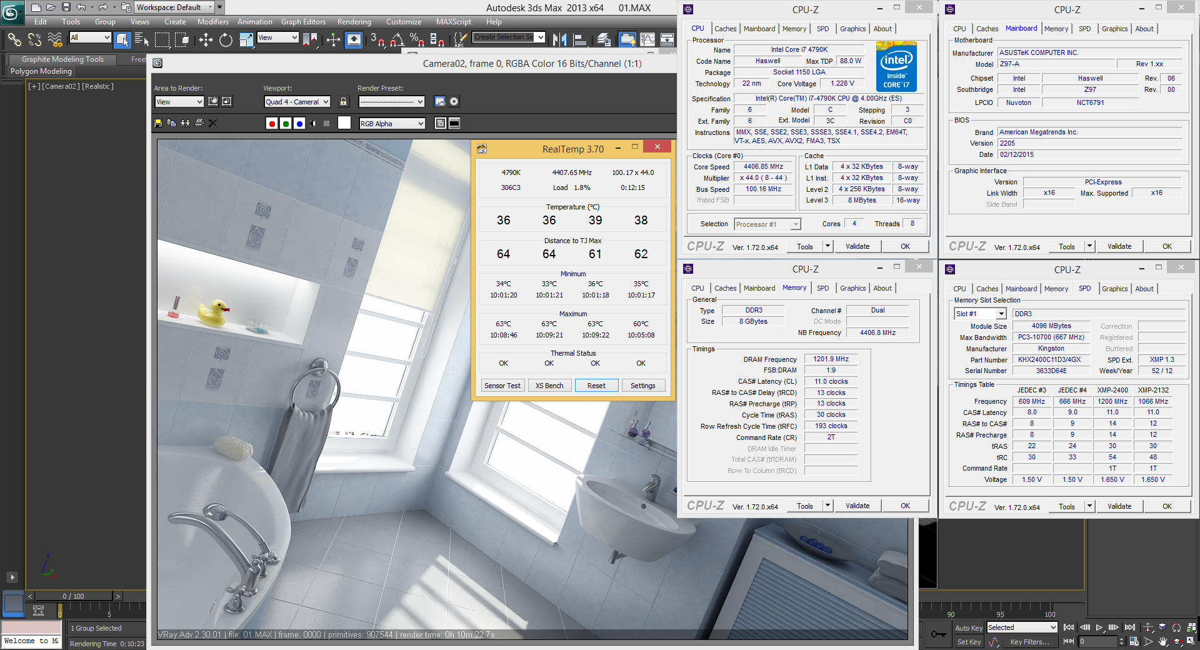Open the Modifiers menu
Viewport: 1200px width, 650px height.
pyautogui.click(x=213, y=22)
